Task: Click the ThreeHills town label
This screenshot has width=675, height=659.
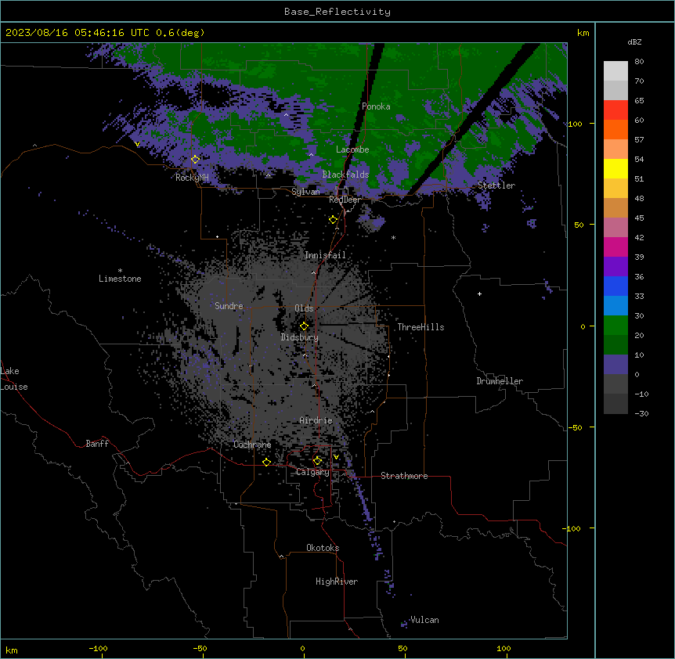Action: coord(421,327)
